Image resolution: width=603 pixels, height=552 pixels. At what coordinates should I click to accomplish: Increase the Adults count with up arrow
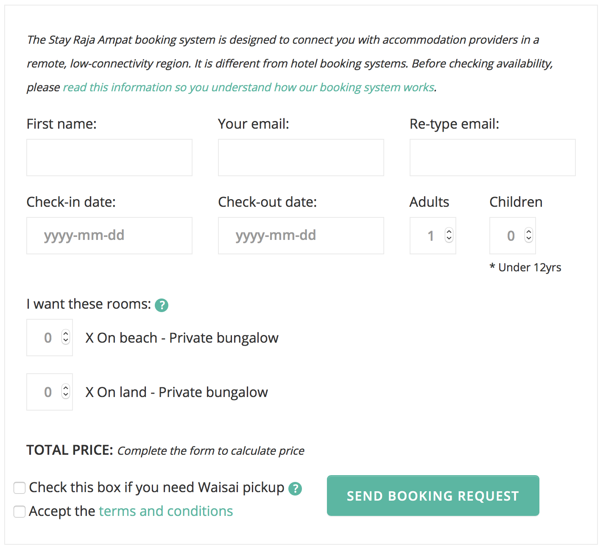click(x=449, y=232)
